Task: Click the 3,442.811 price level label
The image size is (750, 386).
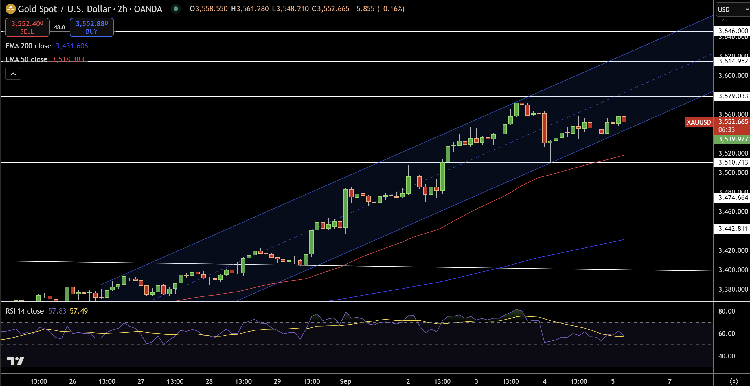Action: pos(733,229)
